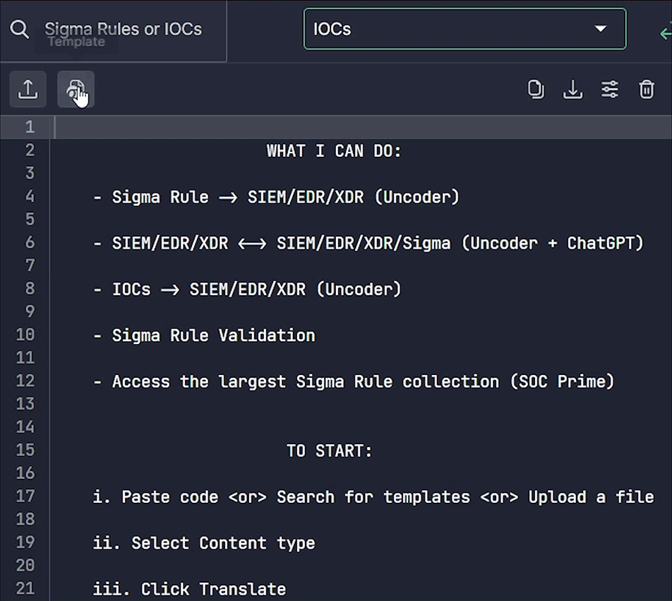
Task: Place cursor on empty editor line 1
Action: tap(353, 127)
